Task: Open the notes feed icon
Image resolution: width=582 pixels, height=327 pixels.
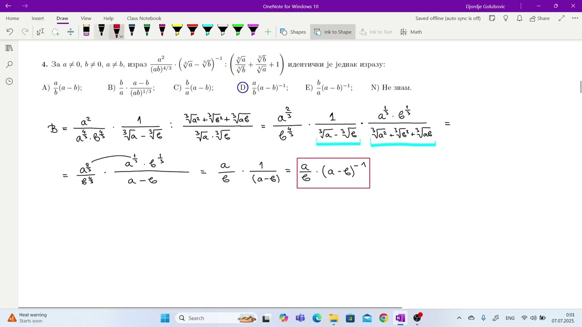Action: click(492, 18)
